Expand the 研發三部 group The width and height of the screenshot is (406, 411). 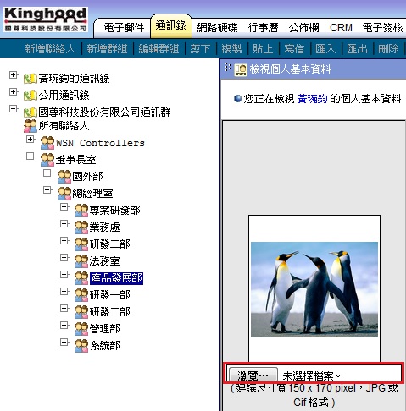click(64, 241)
